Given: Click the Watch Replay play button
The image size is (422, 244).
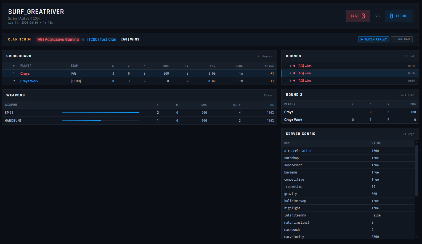Looking at the screenshot, I should click(374, 39).
